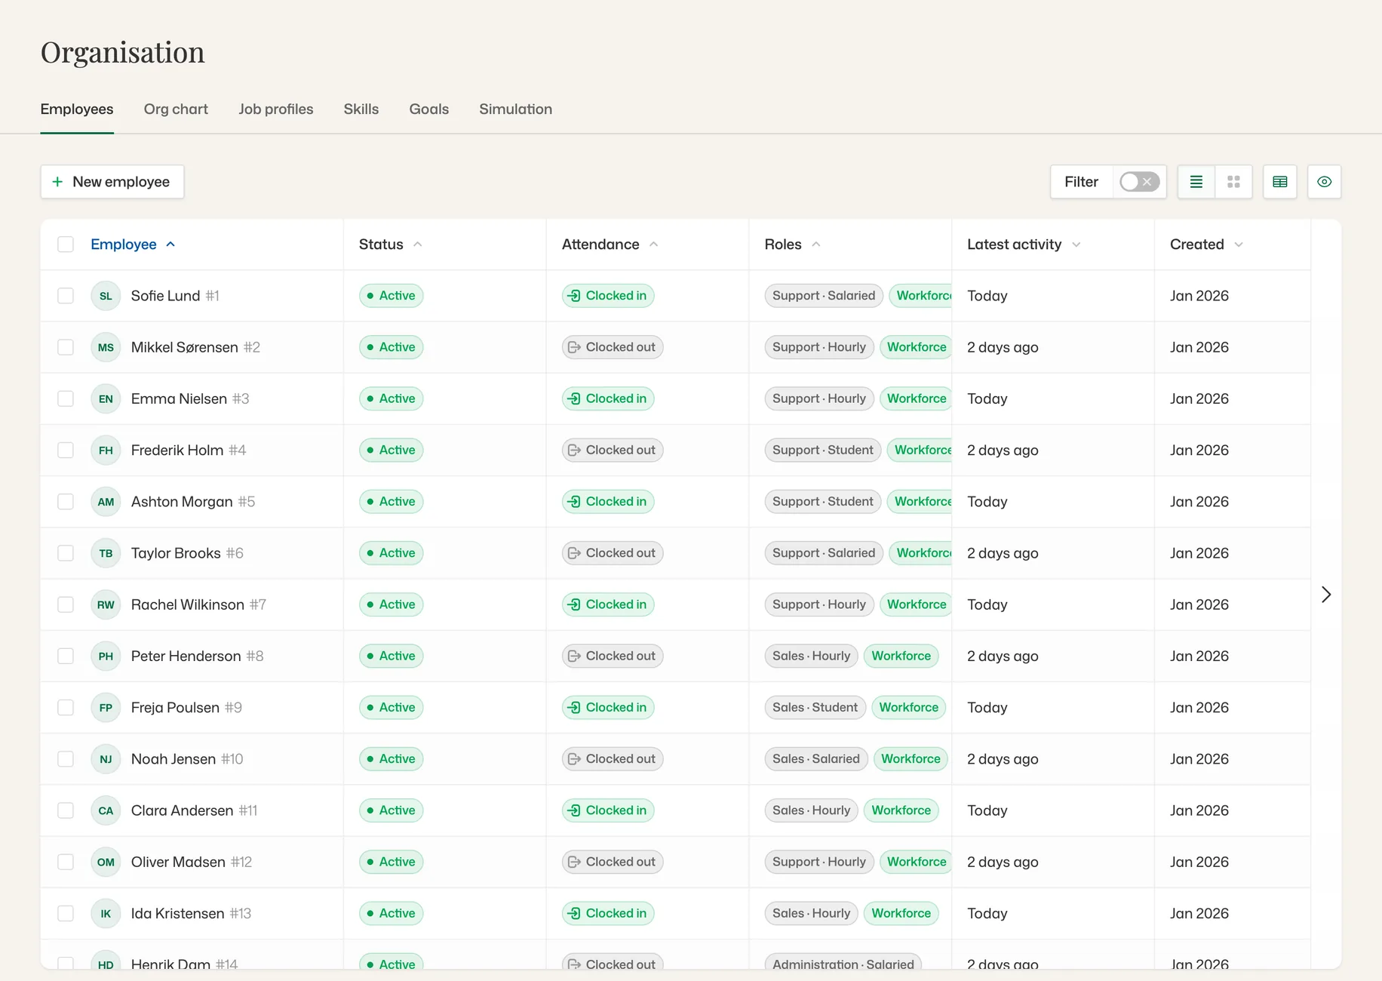Click Mikkel Sørensen's MS avatar
Screen dimensions: 1382x981
click(106, 347)
